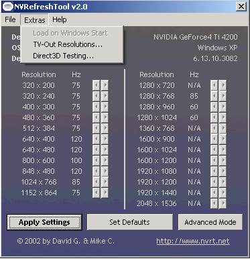Decrease Hz for 1024 x 768 resolution
250x259 pixels.
tap(96, 182)
